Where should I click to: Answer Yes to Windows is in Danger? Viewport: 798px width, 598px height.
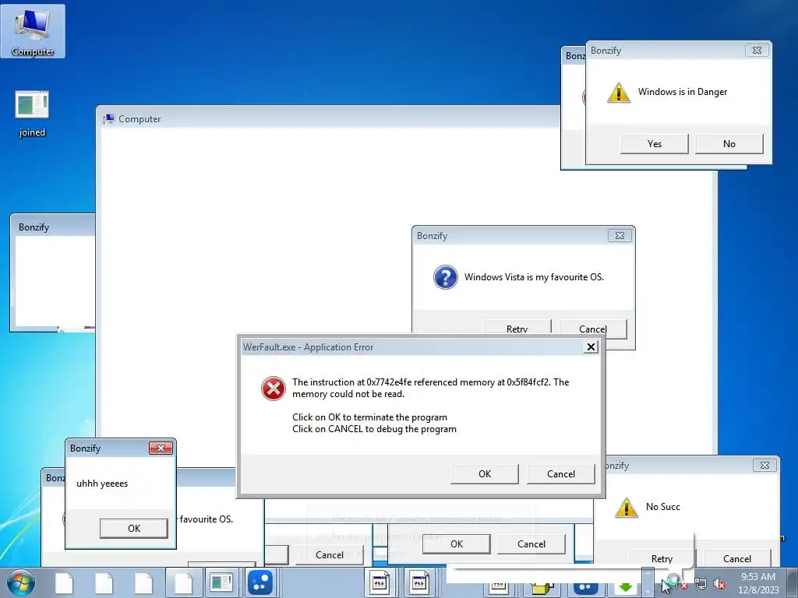coord(655,144)
